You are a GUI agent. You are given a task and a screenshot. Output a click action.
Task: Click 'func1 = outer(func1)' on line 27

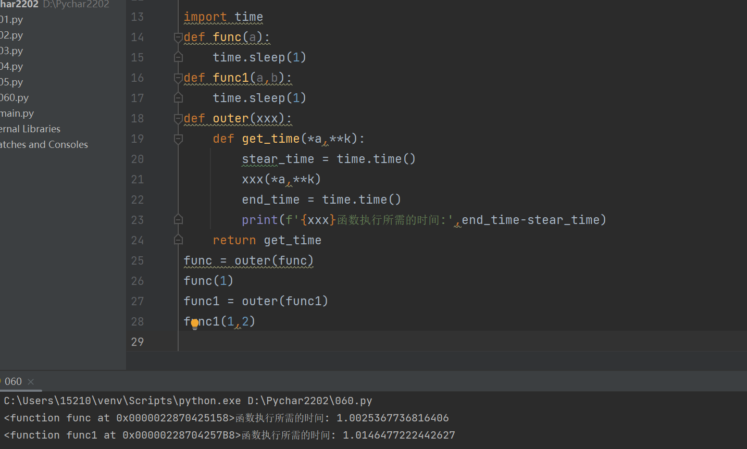[256, 302]
